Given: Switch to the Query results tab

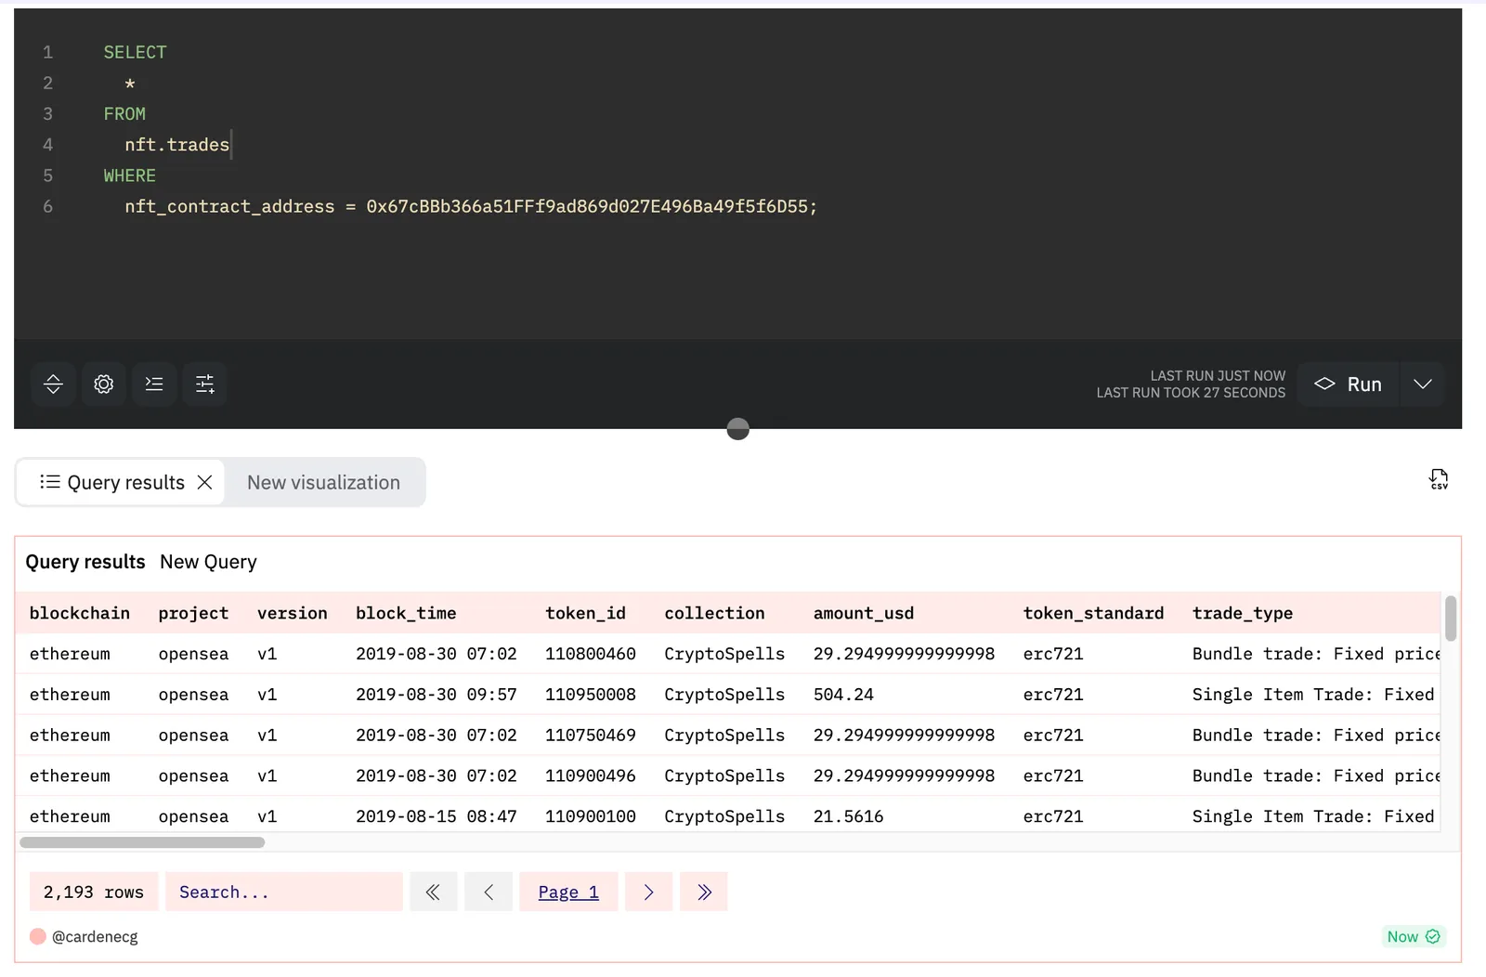Looking at the screenshot, I should (x=121, y=482).
